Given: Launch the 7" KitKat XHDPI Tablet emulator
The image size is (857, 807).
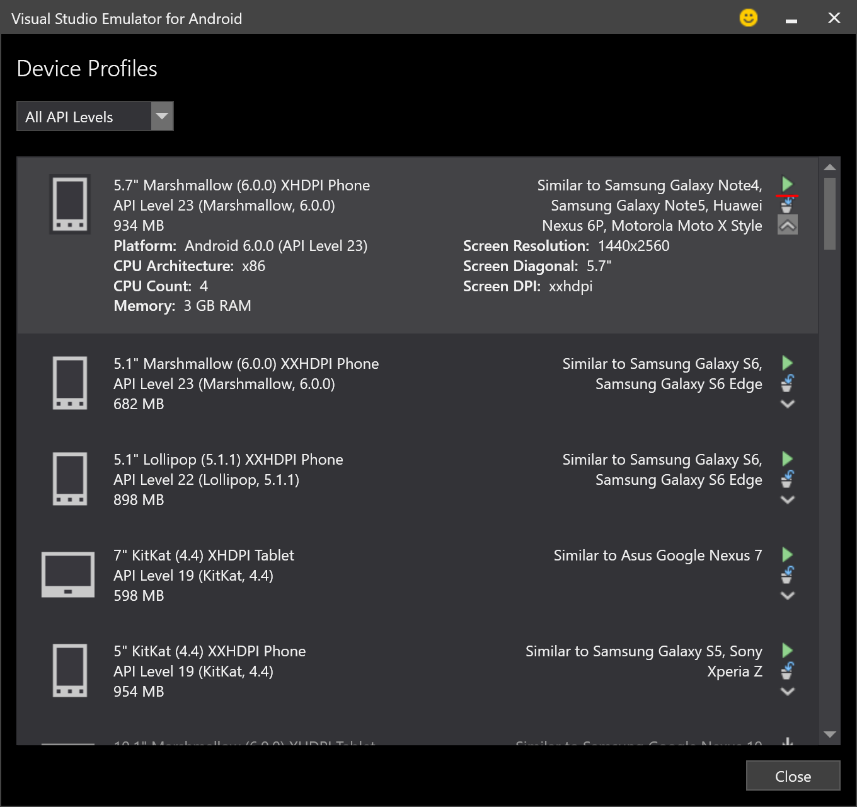Looking at the screenshot, I should click(x=787, y=554).
